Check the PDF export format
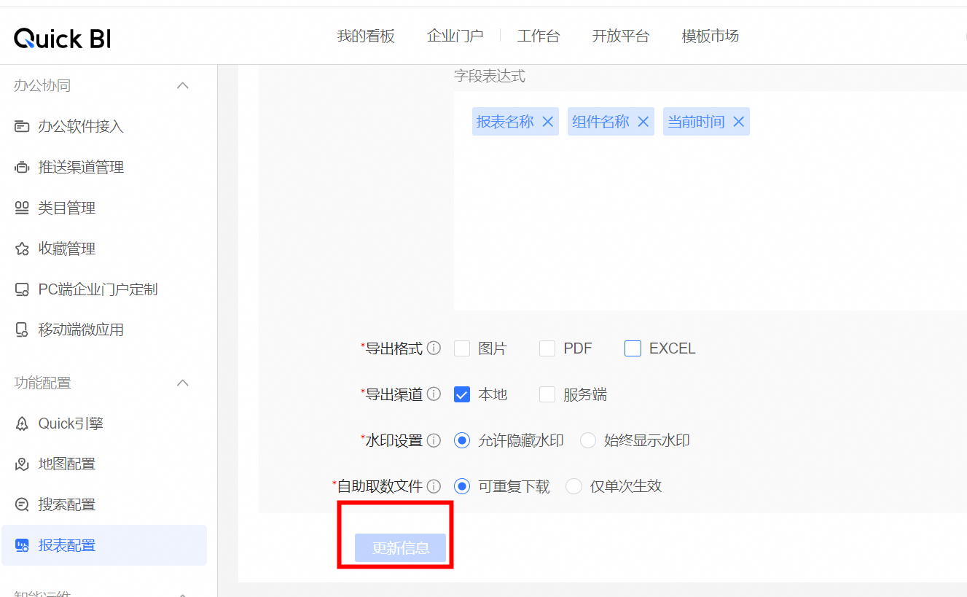967x597 pixels. pyautogui.click(x=547, y=348)
